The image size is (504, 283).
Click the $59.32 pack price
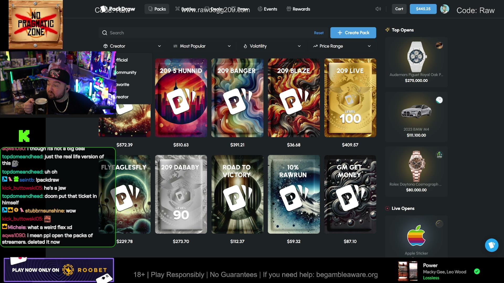click(294, 242)
